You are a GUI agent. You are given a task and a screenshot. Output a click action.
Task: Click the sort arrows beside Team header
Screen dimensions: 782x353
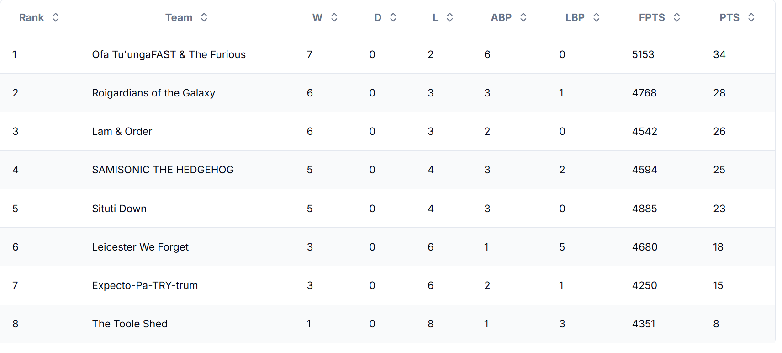(x=204, y=17)
